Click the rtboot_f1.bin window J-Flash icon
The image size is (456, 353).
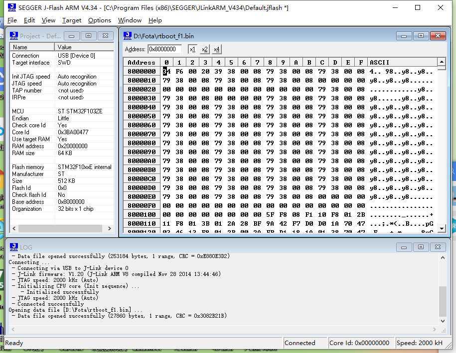[x=128, y=36]
